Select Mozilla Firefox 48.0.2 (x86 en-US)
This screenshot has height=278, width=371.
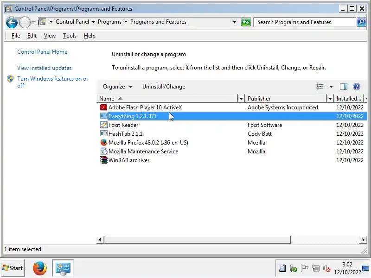click(x=148, y=143)
